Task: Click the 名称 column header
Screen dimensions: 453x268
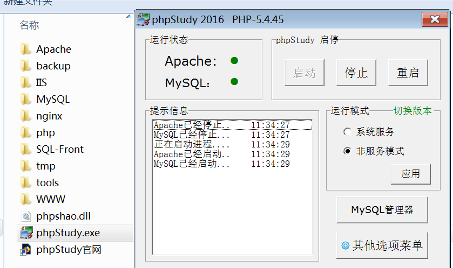Action: click(29, 25)
